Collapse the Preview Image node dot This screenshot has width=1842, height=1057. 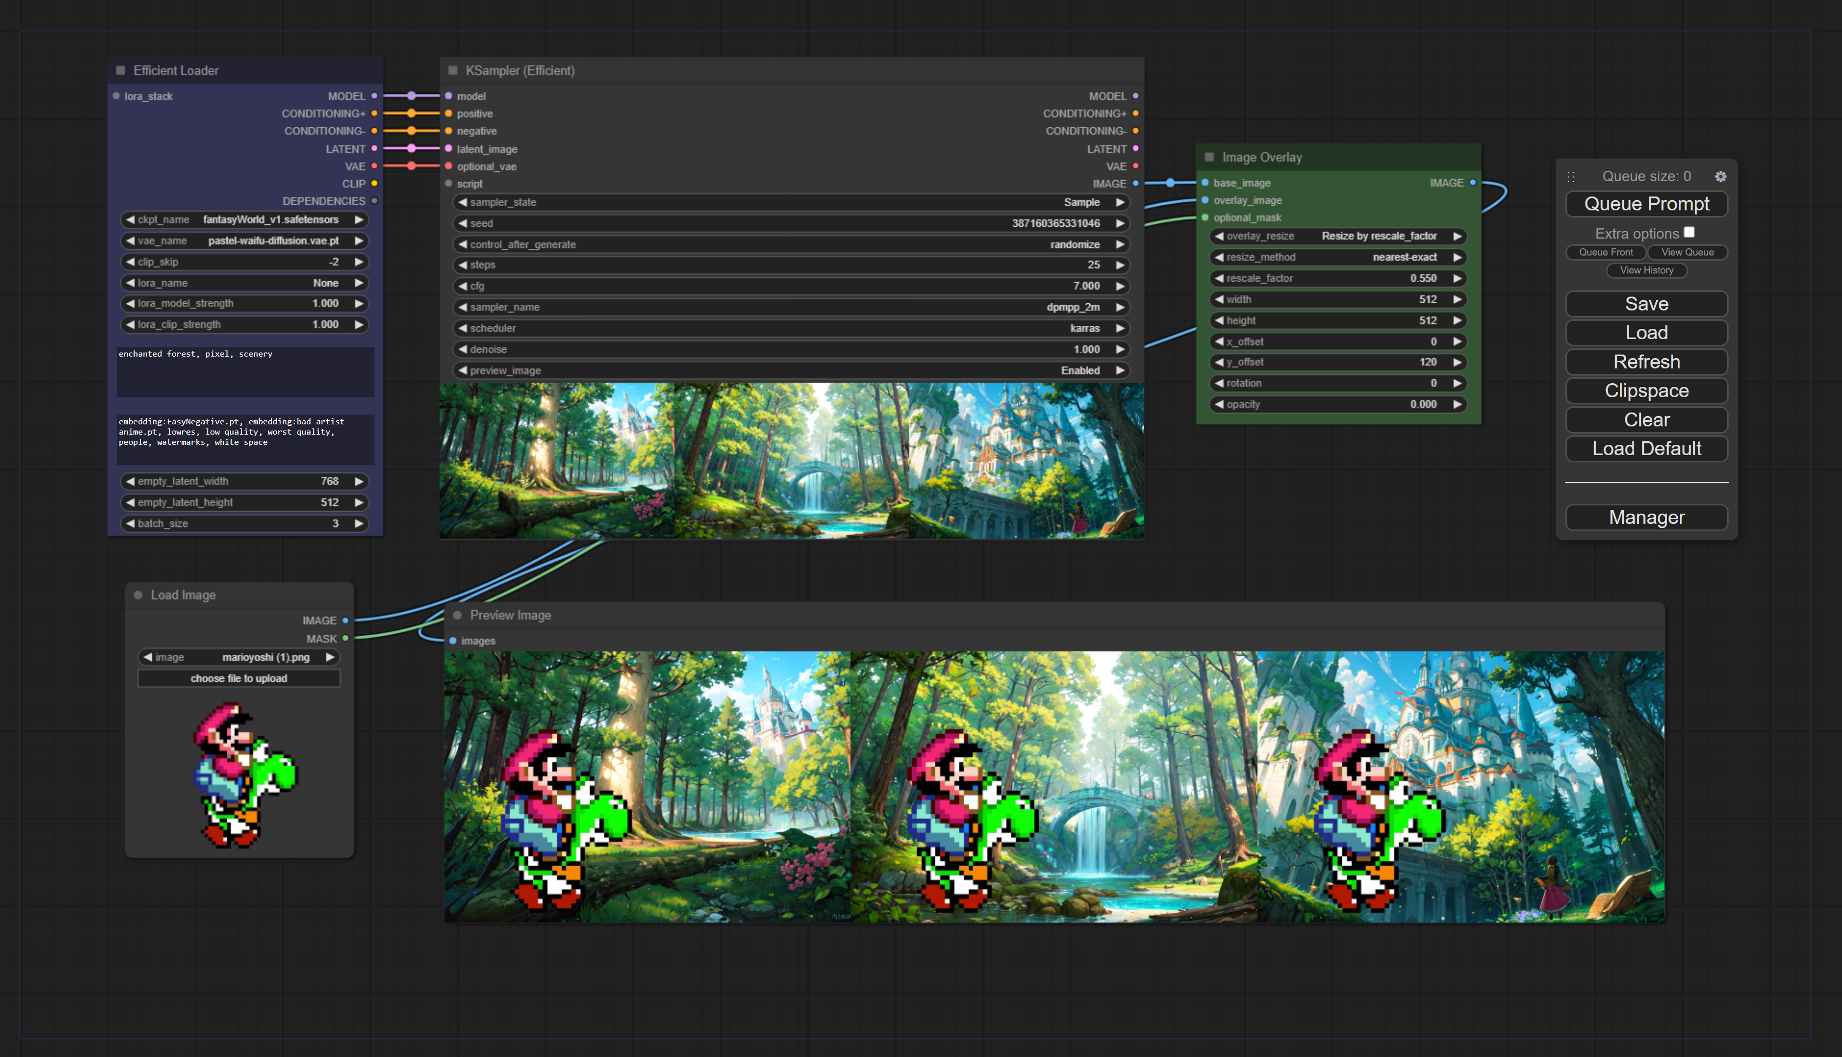[457, 615]
